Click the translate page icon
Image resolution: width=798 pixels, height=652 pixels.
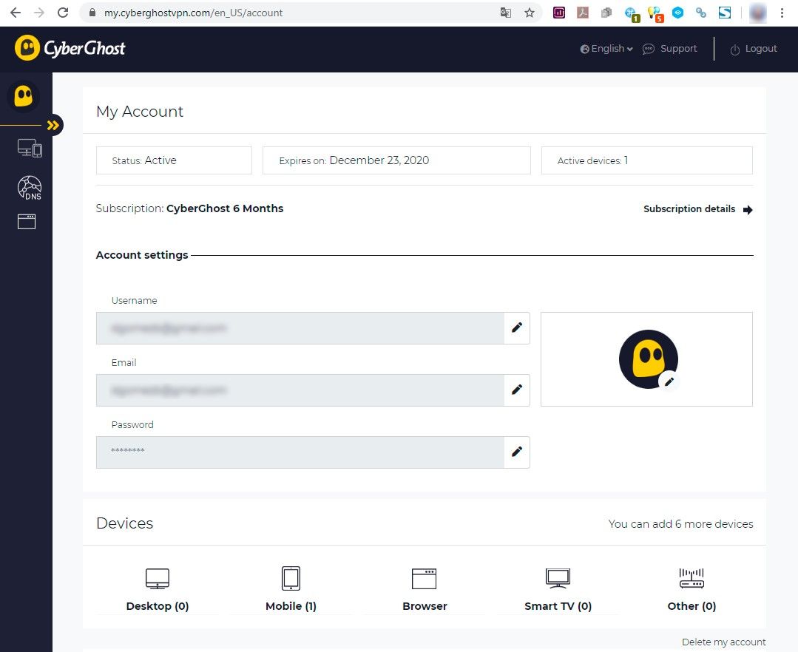click(x=505, y=13)
